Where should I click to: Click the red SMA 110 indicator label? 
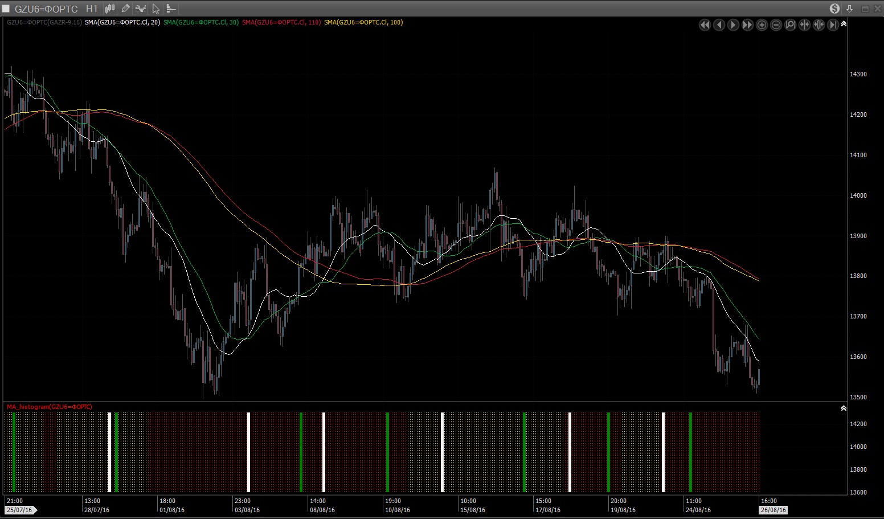[281, 22]
